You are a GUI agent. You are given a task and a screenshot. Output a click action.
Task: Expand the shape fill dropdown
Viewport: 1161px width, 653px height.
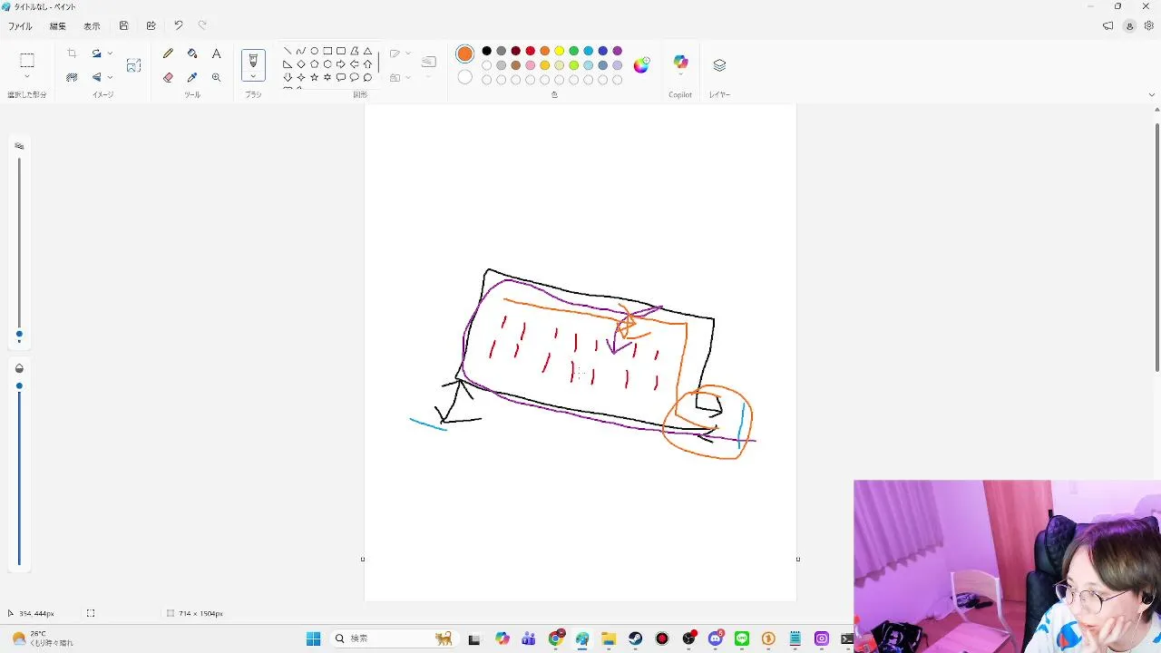[x=408, y=78]
